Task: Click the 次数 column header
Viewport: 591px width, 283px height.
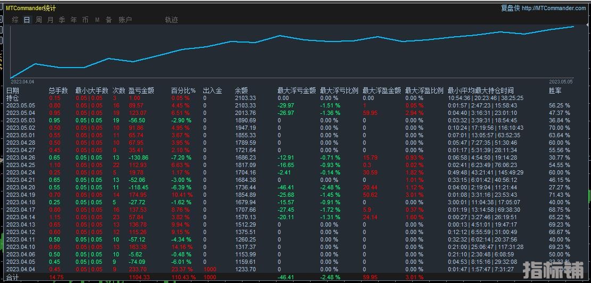Action: (119, 90)
